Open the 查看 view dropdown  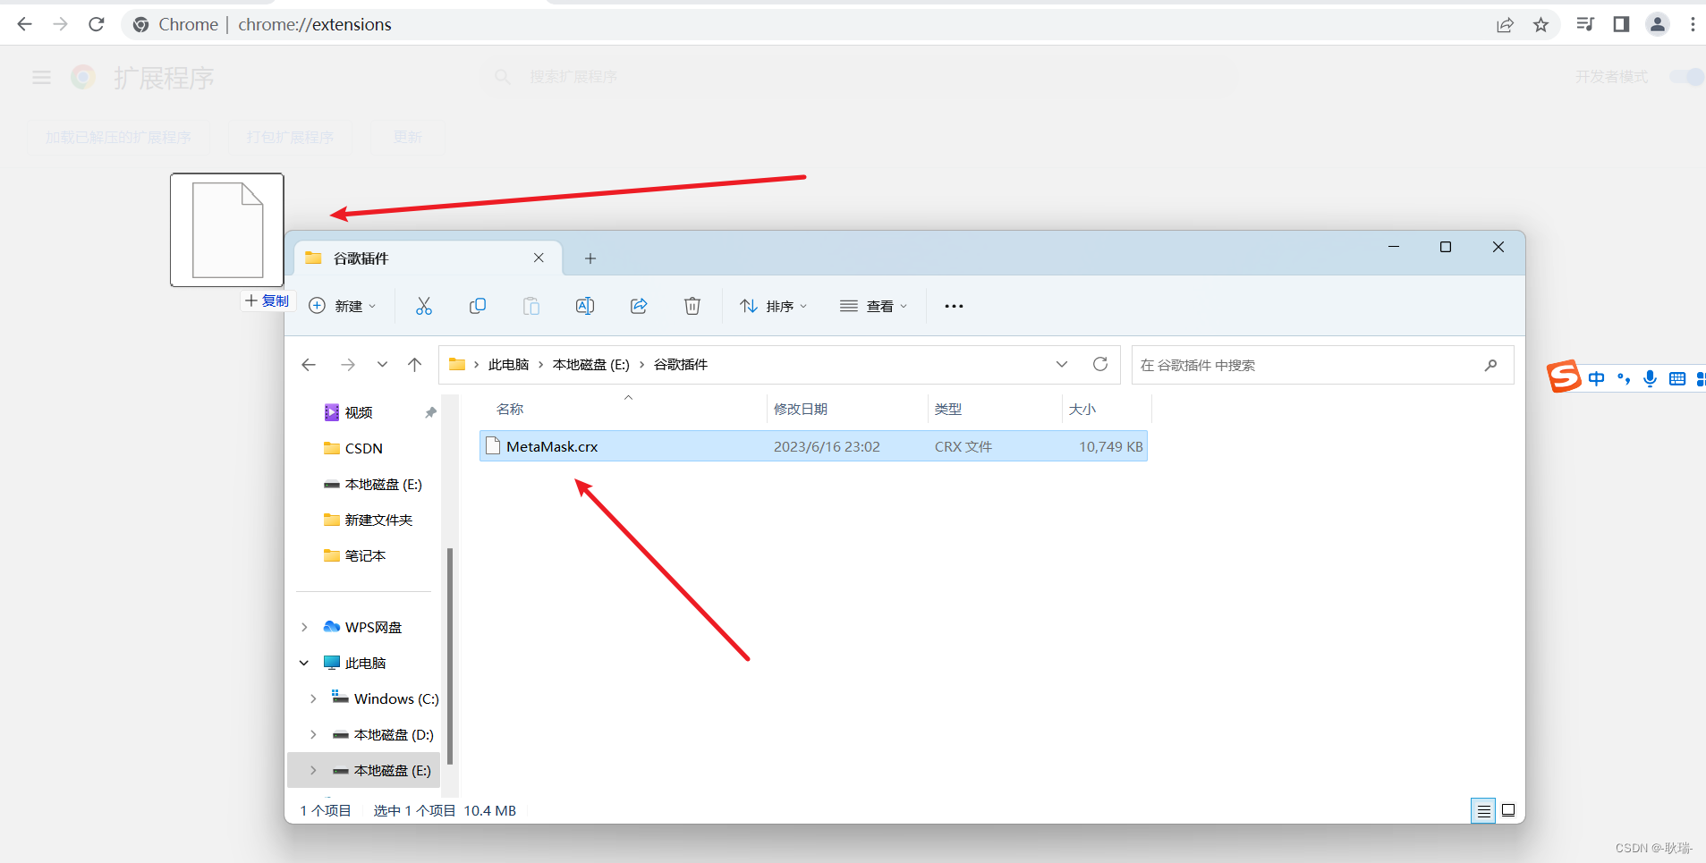874,306
